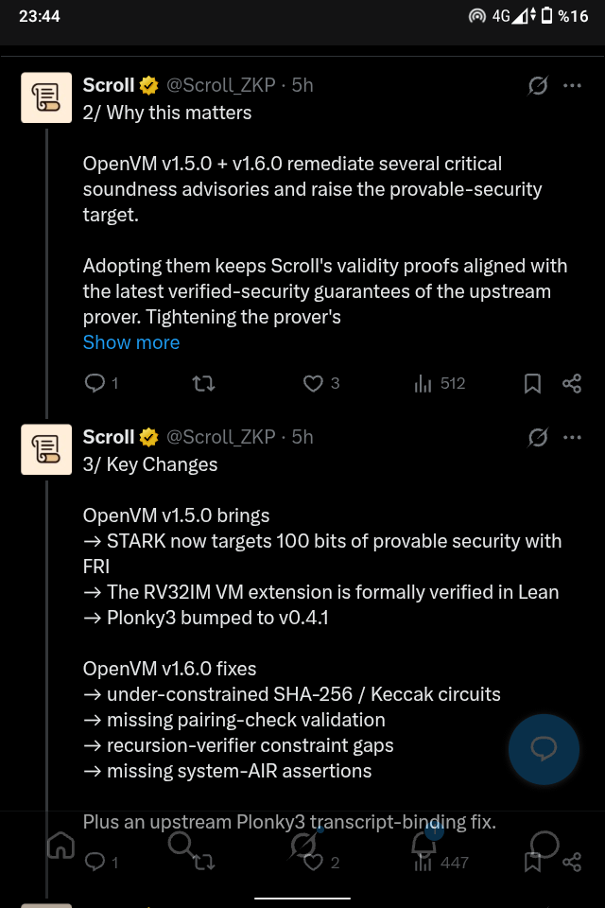
Task: Expand the tweet with Show more
Action: coord(131,342)
